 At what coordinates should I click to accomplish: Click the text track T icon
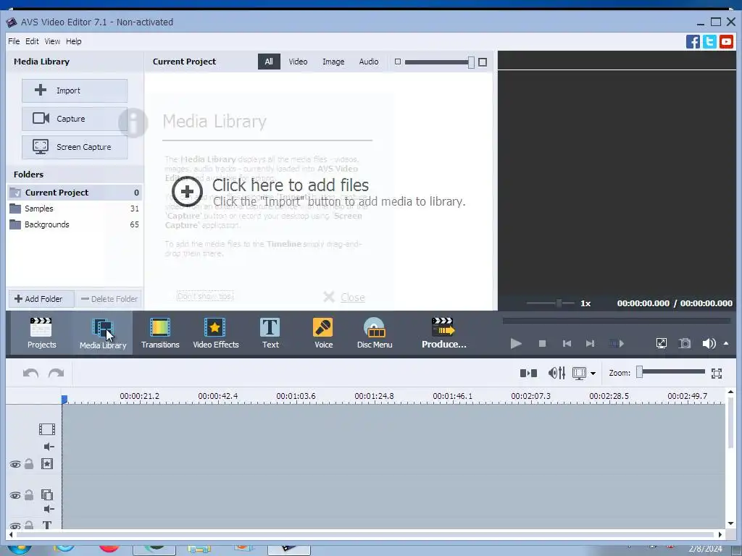[47, 525]
